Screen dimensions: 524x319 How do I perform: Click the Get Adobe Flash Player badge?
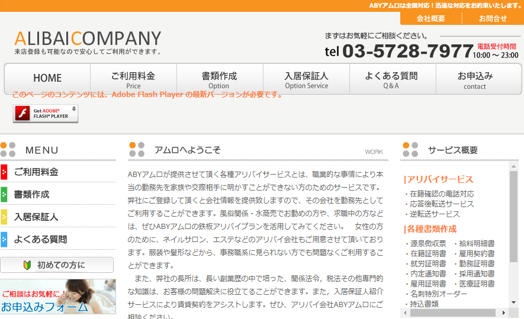tap(46, 113)
